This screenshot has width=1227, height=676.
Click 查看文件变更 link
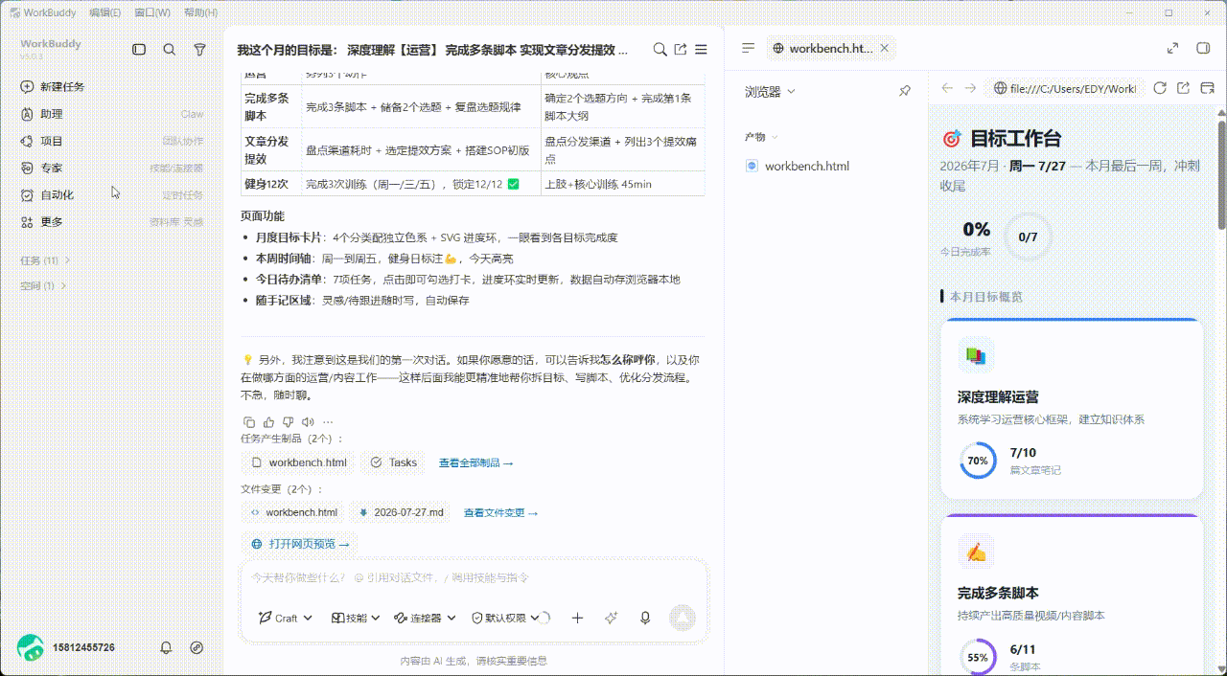pyautogui.click(x=500, y=512)
